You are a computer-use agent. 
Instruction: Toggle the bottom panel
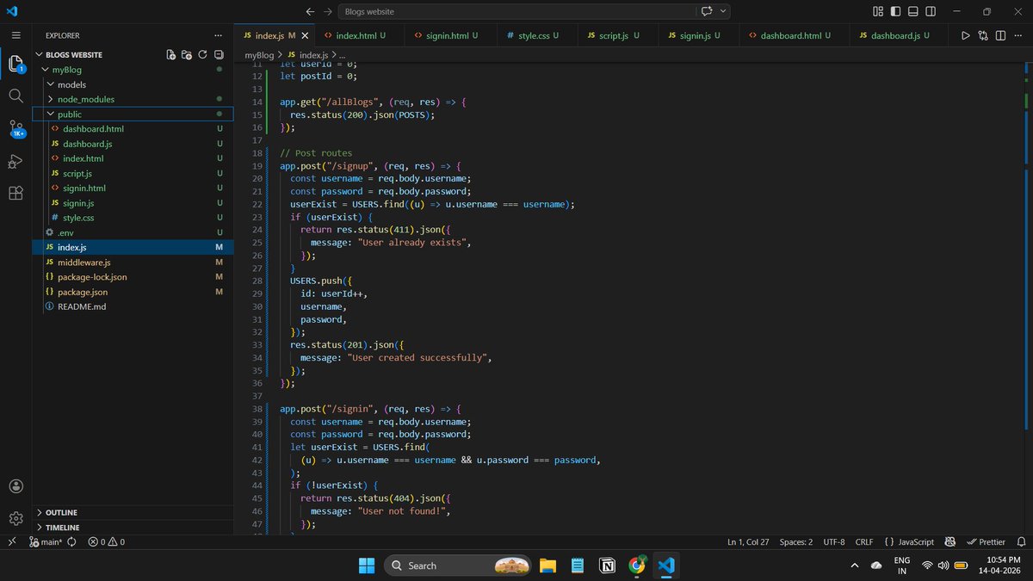pyautogui.click(x=913, y=11)
